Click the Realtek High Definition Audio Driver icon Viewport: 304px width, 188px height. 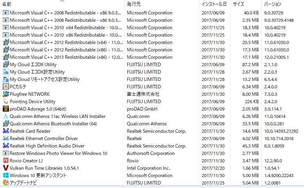point(6,146)
